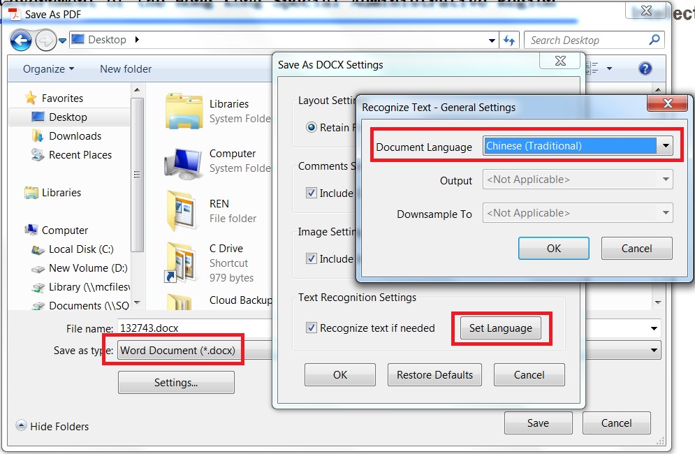Click the File name input field
The image size is (695, 454).
tap(195, 328)
